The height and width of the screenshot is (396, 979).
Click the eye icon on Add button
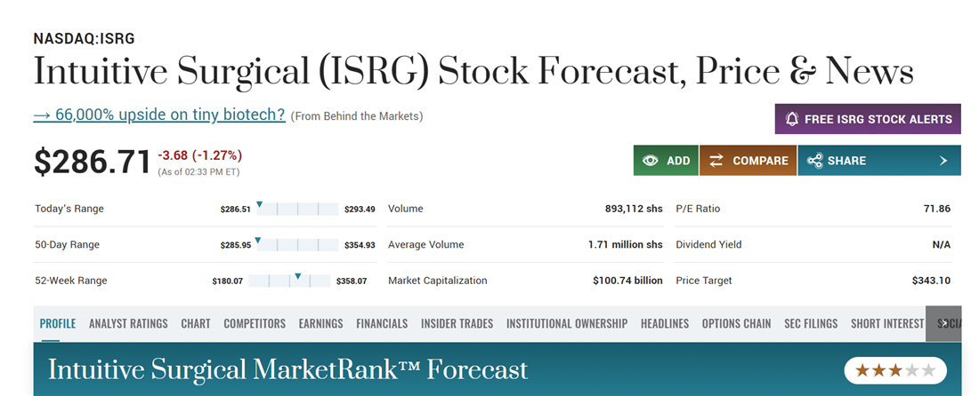[651, 161]
